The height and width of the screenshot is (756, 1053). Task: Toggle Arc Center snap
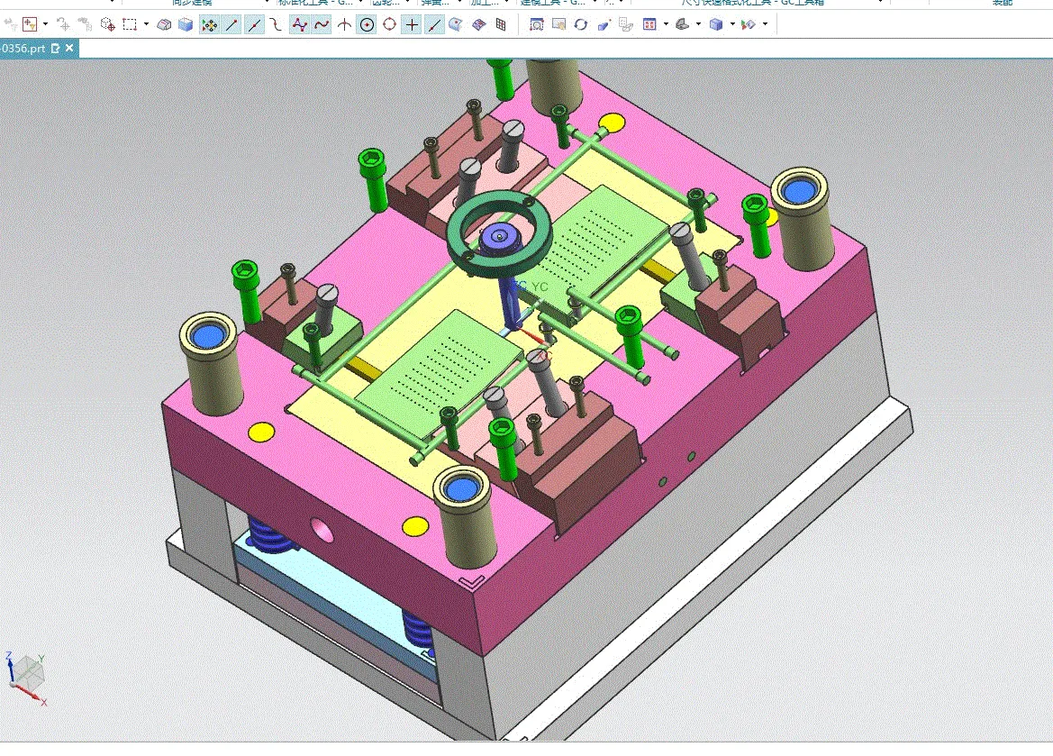coord(367,25)
